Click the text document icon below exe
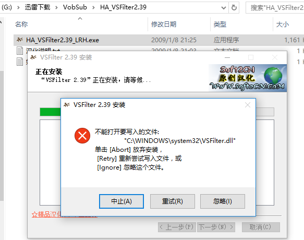 click(x=20, y=51)
